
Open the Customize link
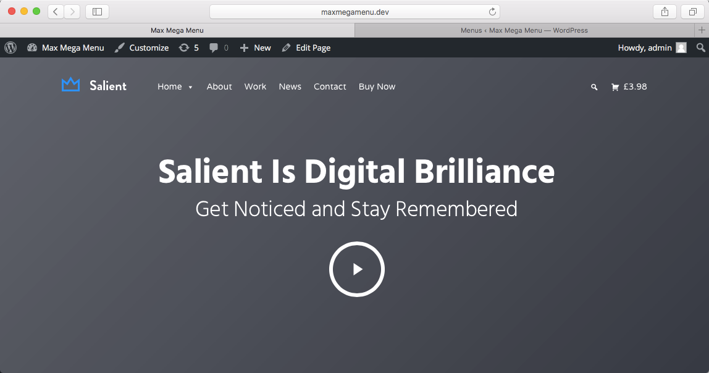[149, 48]
